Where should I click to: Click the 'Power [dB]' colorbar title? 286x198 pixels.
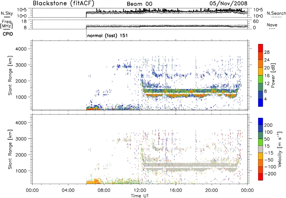273,75
